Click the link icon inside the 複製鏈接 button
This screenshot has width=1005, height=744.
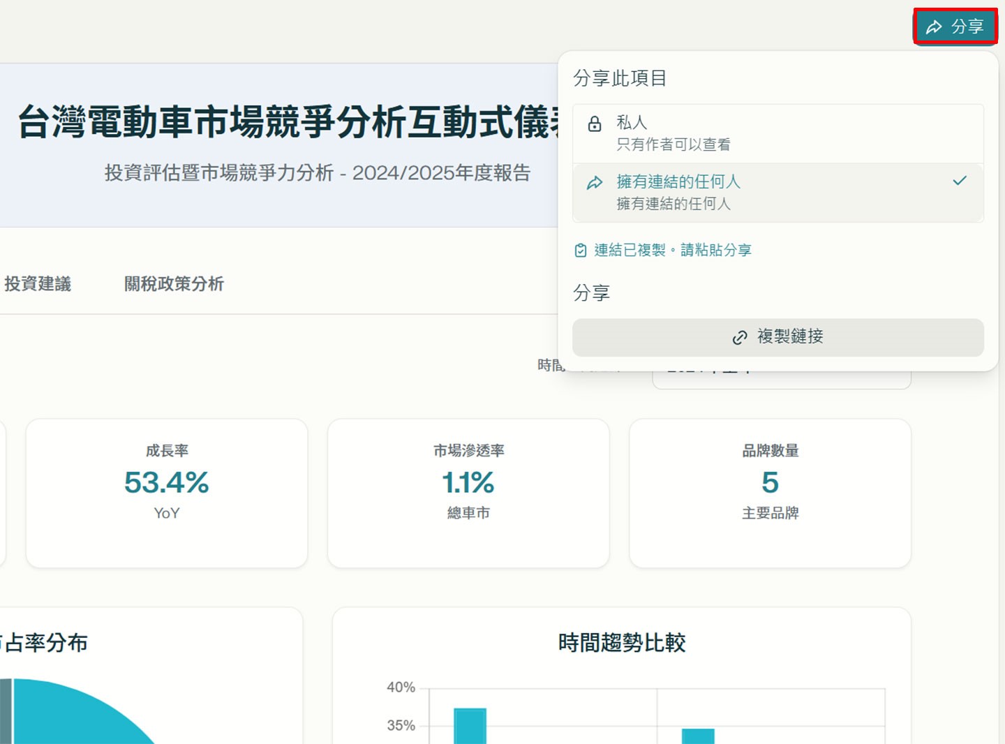pos(740,337)
